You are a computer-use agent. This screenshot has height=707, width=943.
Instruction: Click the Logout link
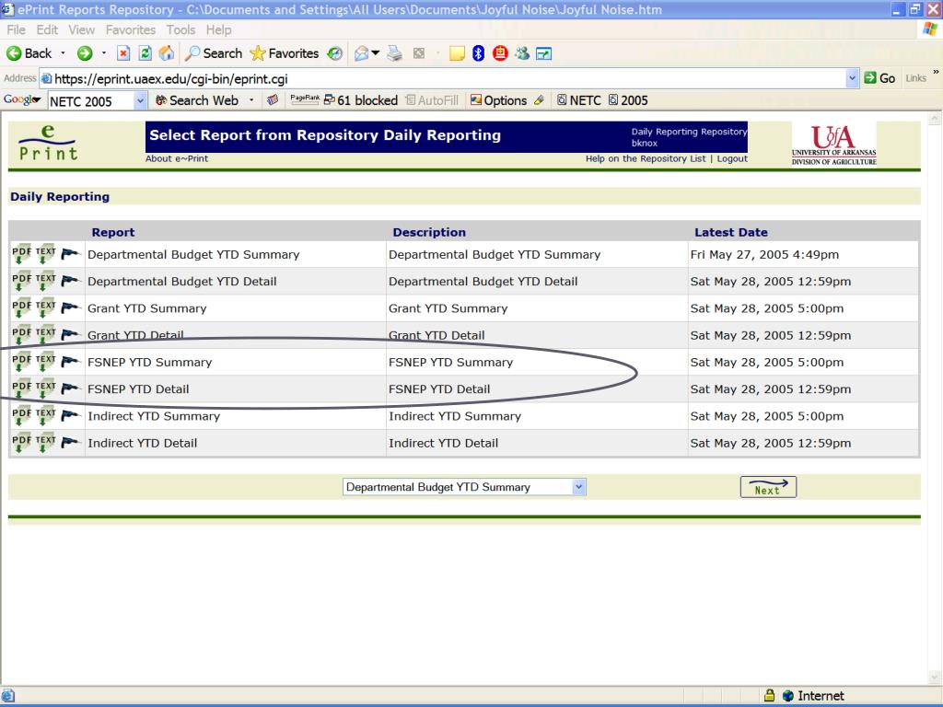pyautogui.click(x=732, y=158)
